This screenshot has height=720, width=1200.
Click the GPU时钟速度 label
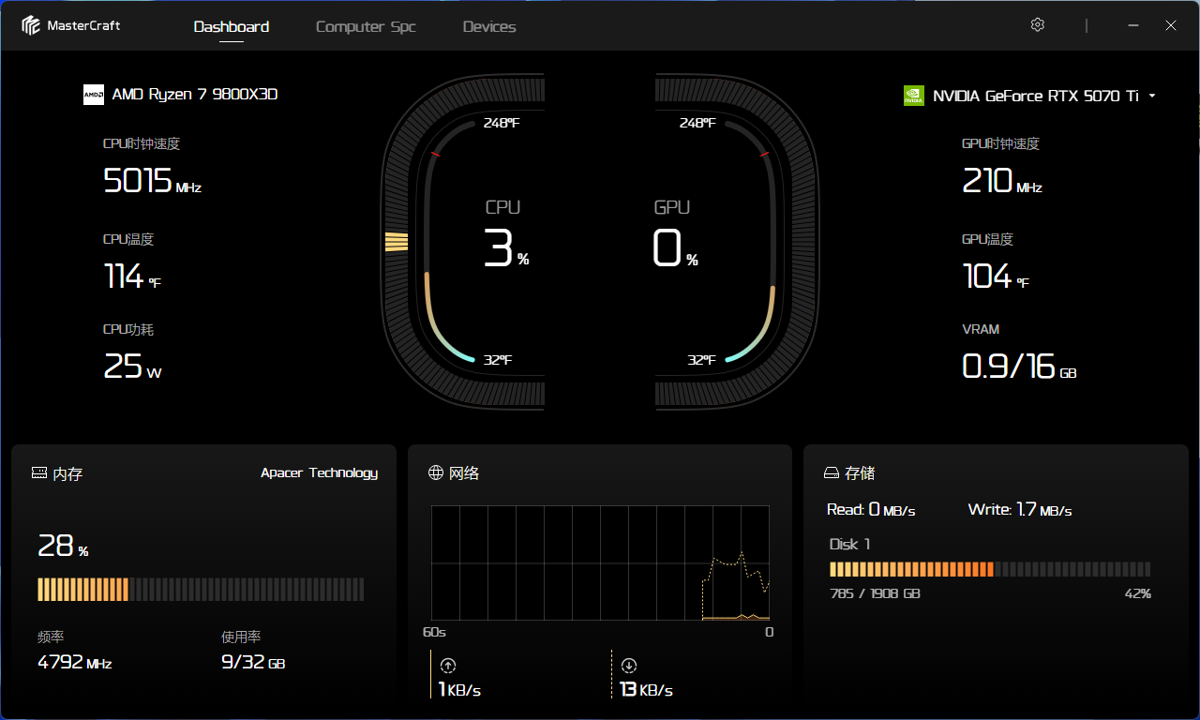tap(1001, 143)
